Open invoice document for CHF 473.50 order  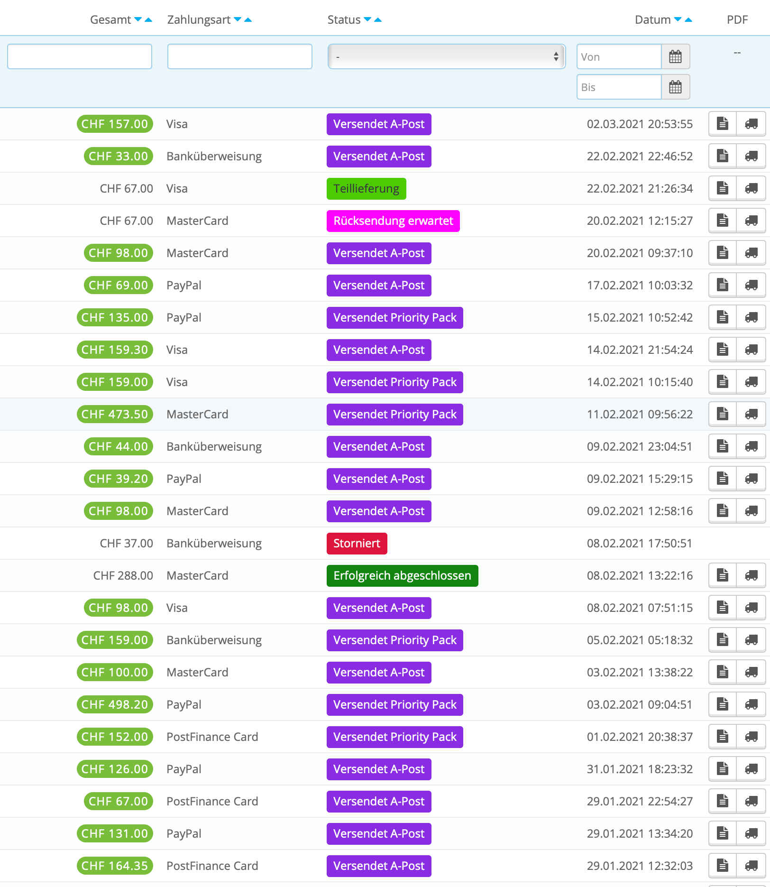[x=723, y=414]
